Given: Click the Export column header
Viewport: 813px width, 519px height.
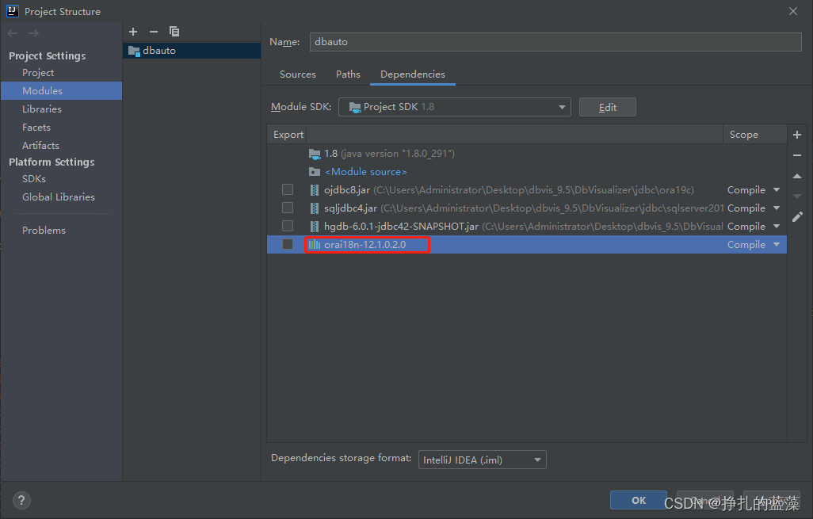Looking at the screenshot, I should pos(288,134).
